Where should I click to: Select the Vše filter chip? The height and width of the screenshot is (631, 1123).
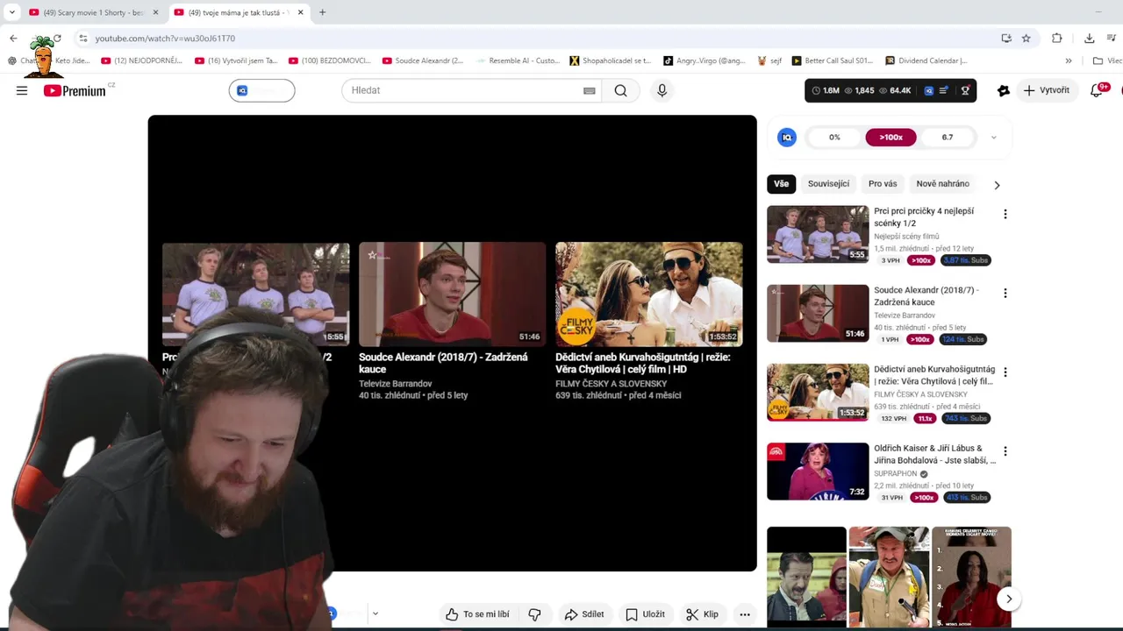coord(781,184)
